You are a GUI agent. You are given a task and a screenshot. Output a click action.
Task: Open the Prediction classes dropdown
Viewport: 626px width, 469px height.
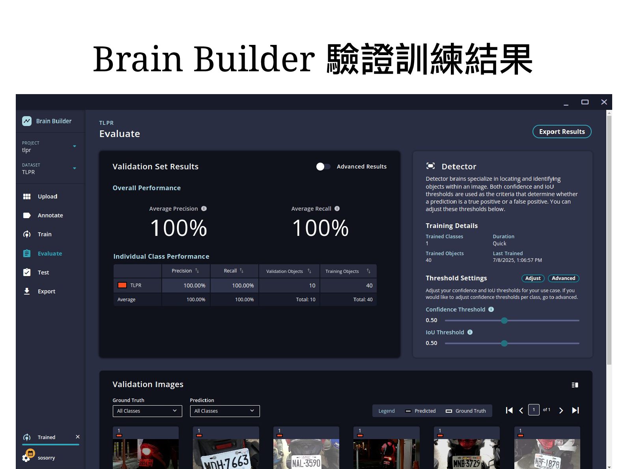[225, 411]
